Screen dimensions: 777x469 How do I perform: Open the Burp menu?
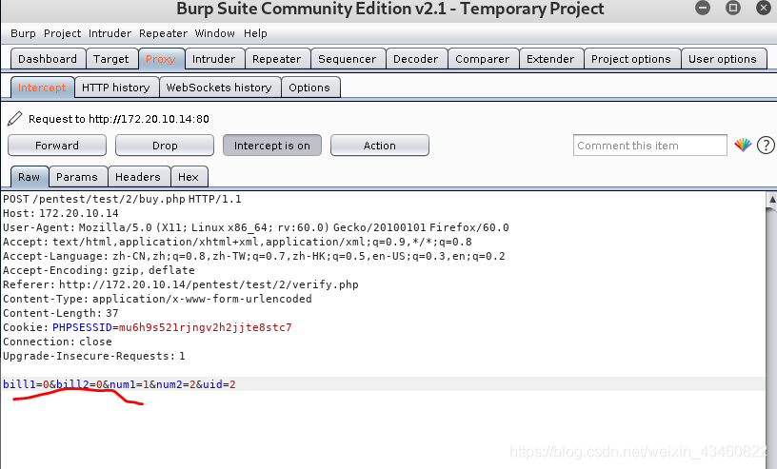pyautogui.click(x=23, y=33)
